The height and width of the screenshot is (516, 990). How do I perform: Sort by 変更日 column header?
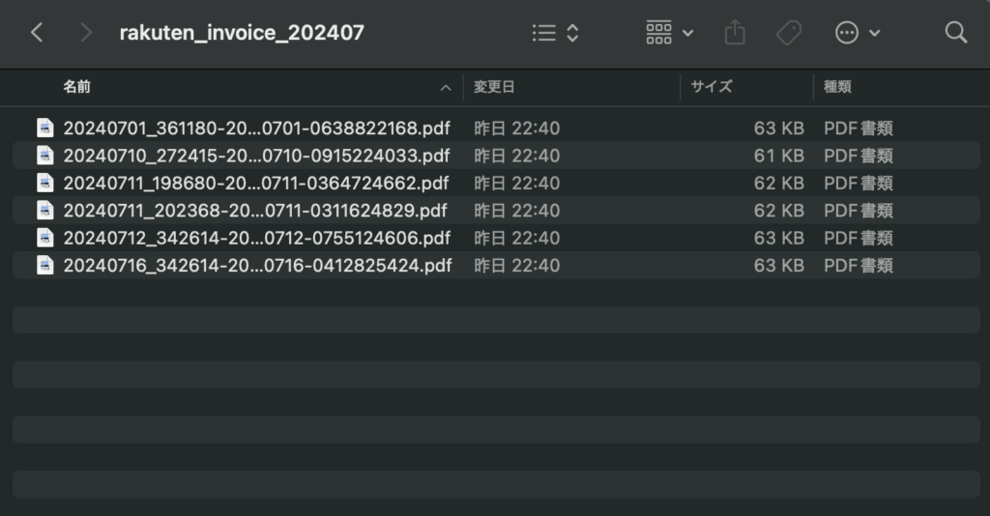point(494,87)
